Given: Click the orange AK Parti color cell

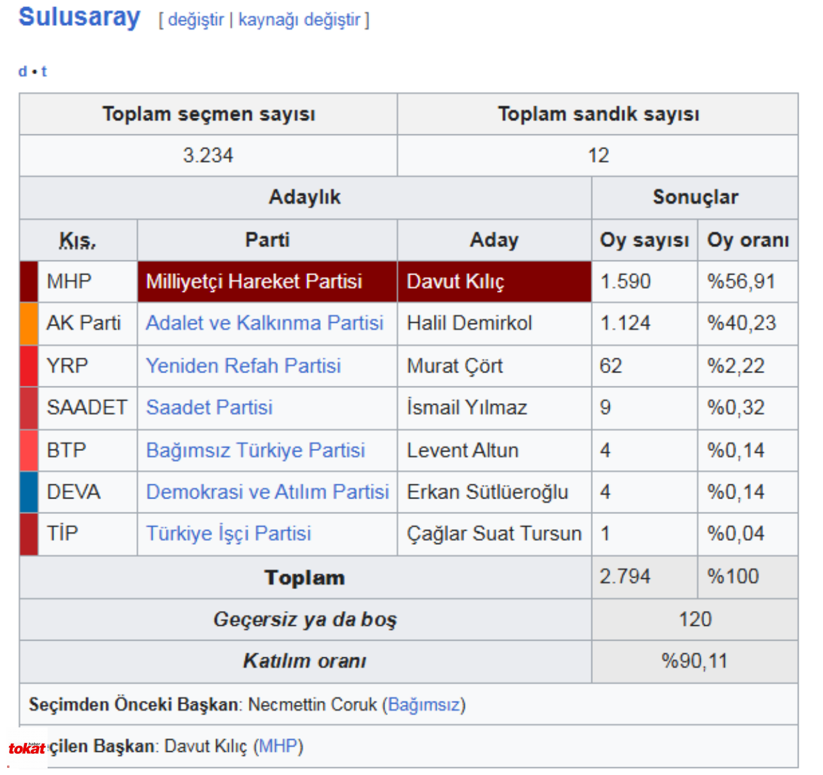Looking at the screenshot, I should coord(29,323).
